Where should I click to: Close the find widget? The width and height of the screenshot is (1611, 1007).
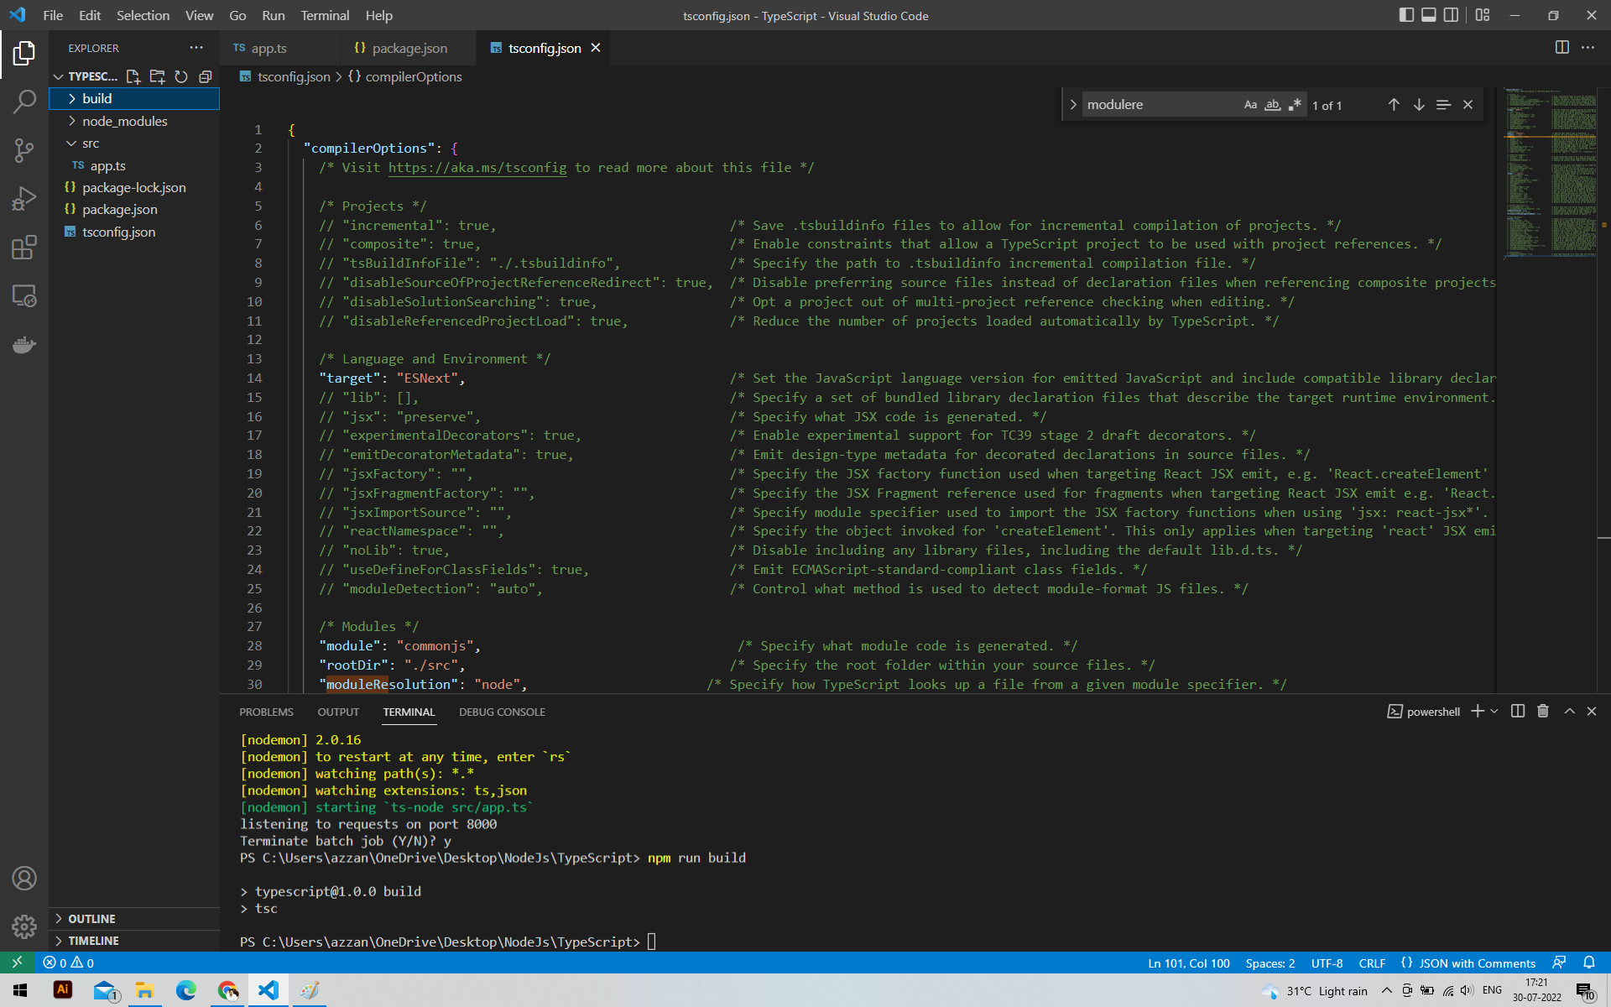click(x=1468, y=105)
